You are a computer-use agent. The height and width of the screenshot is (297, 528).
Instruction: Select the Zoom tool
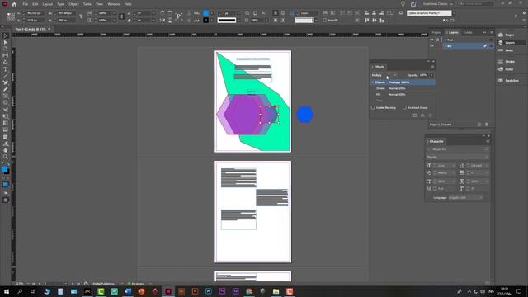click(x=6, y=157)
